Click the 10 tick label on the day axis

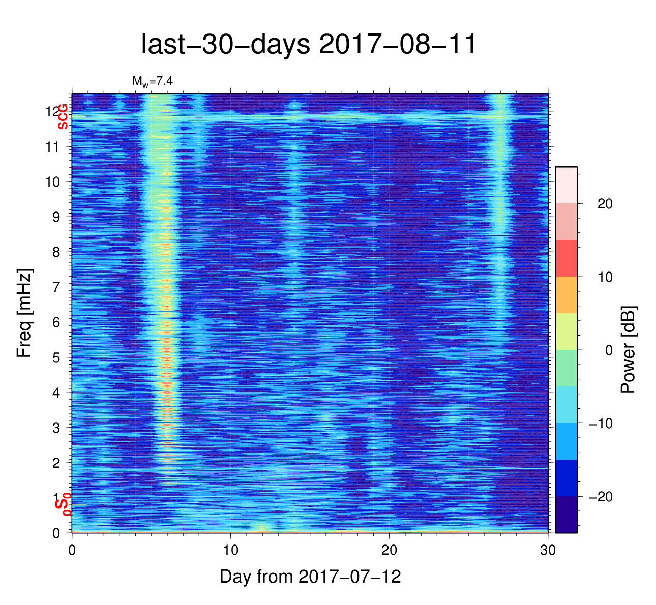pos(231,551)
